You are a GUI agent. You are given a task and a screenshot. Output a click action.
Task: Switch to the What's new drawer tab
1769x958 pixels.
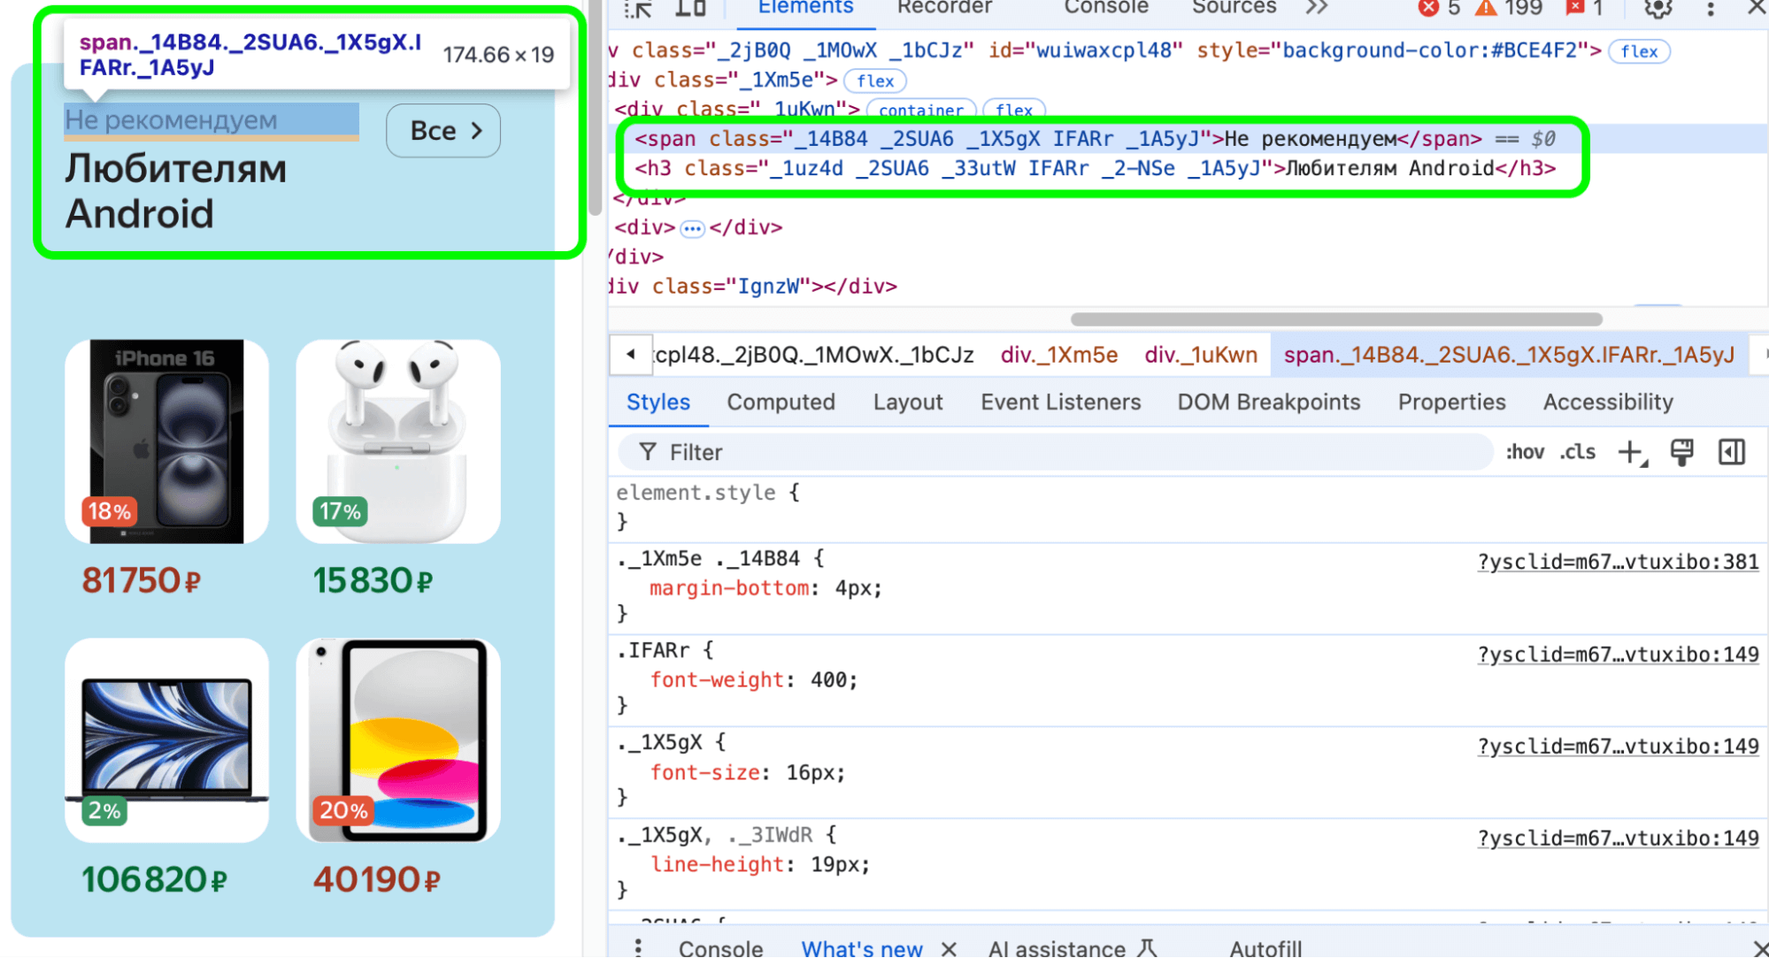(x=862, y=948)
